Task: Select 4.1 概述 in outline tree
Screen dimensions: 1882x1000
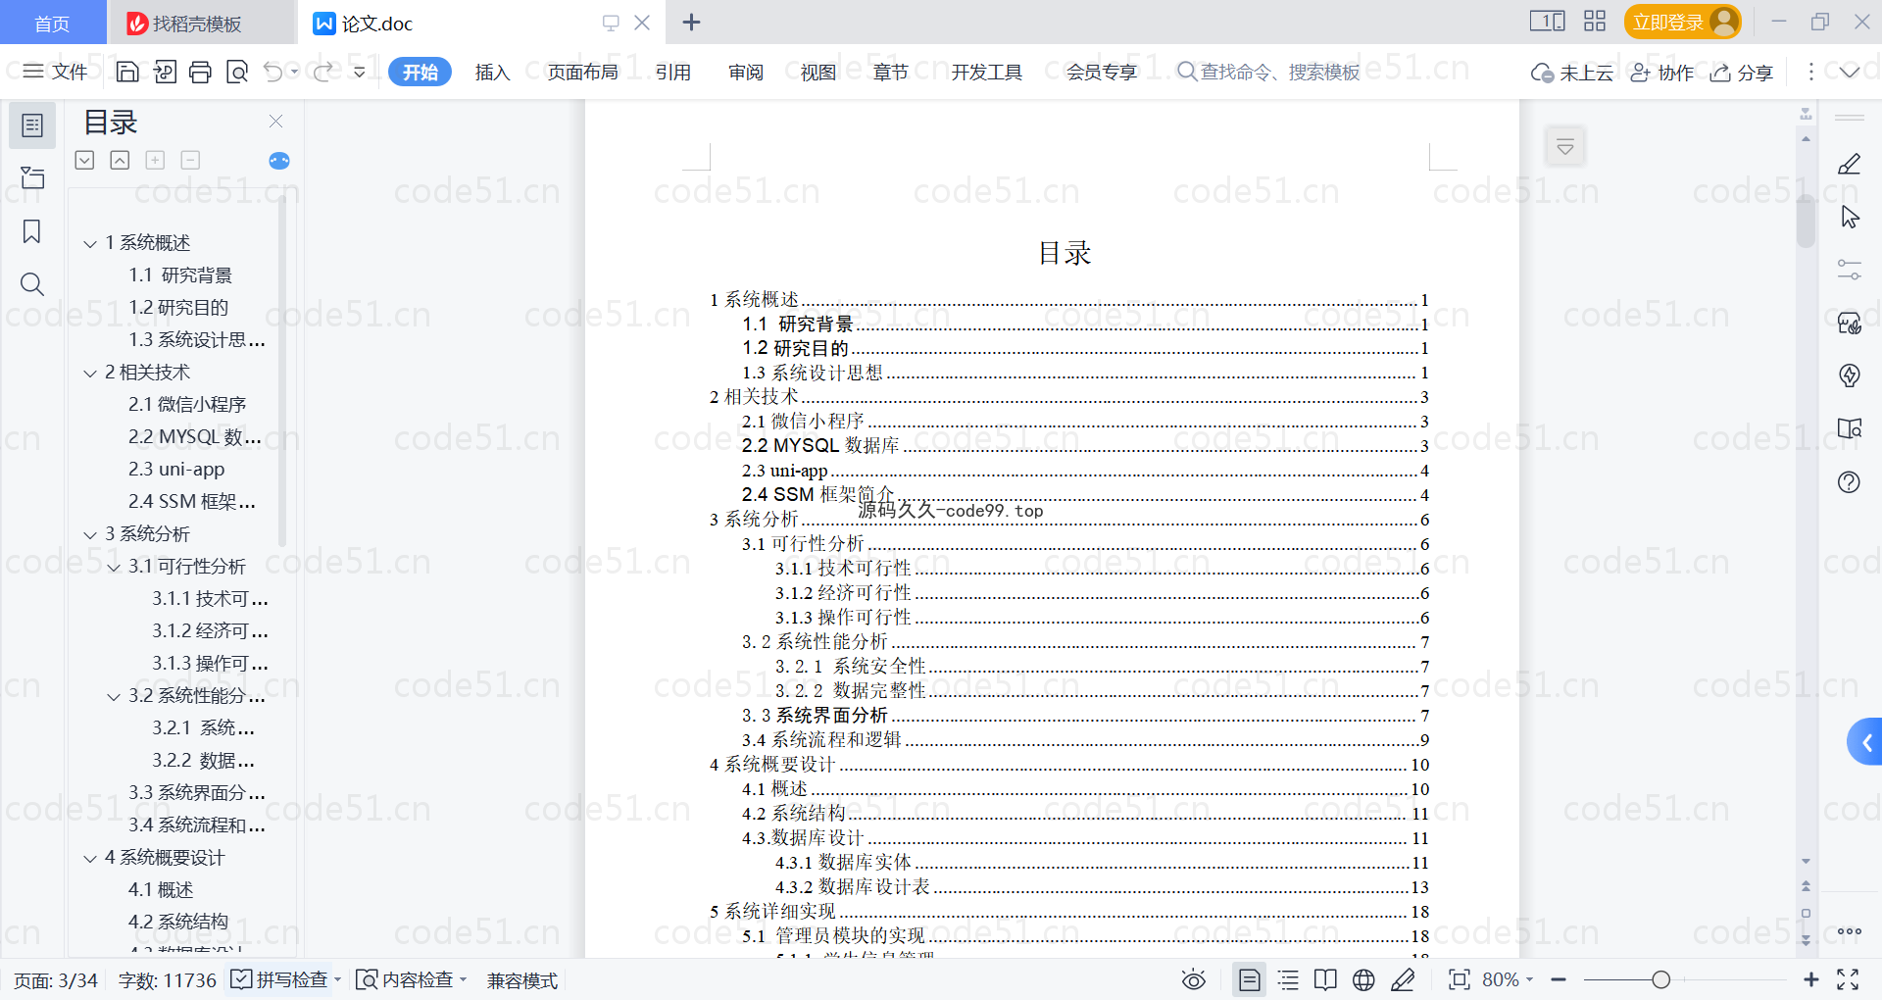Action: pos(161,890)
